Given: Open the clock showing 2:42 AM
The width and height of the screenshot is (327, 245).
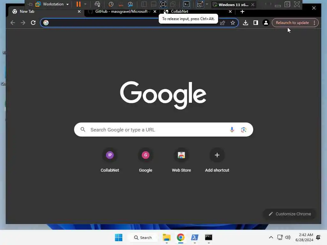Looking at the screenshot, I should click(x=304, y=237).
